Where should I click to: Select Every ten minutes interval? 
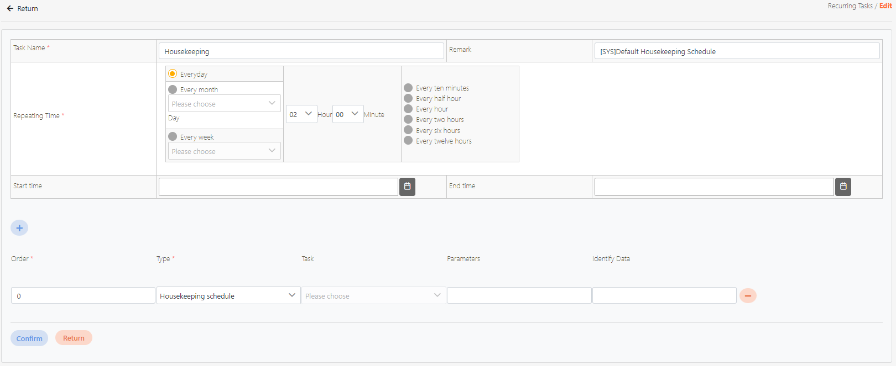click(408, 88)
